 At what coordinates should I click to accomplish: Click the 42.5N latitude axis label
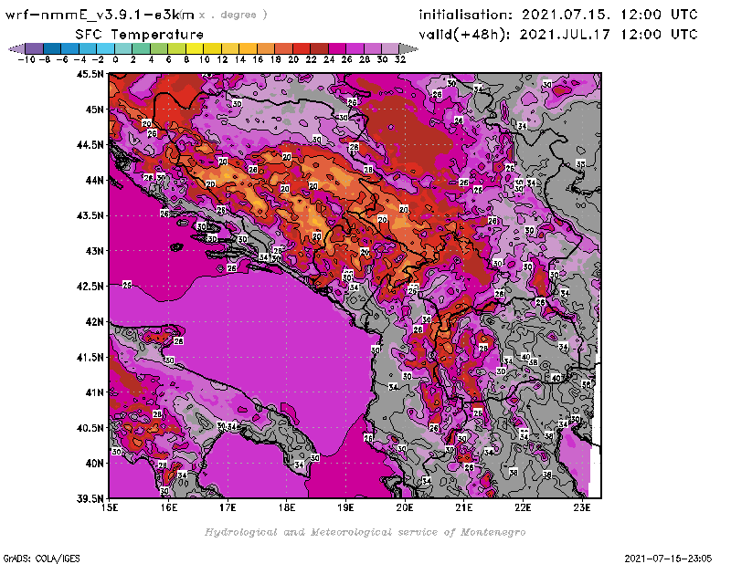90,287
